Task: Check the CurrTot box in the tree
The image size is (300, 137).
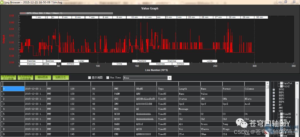Action: click(x=281, y=83)
